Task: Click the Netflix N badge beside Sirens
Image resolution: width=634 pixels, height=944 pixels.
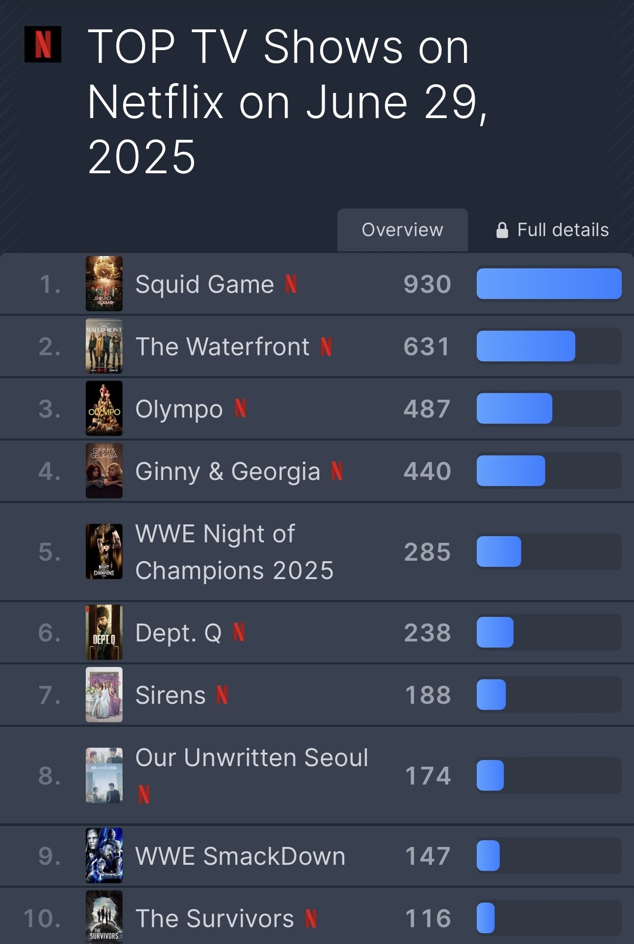Action: coord(222,695)
